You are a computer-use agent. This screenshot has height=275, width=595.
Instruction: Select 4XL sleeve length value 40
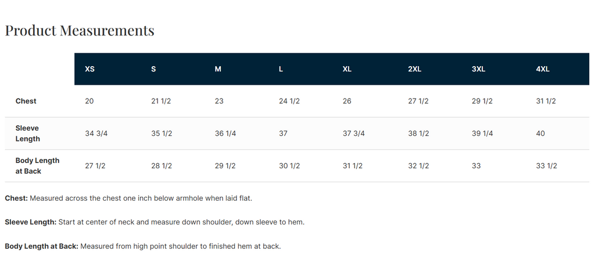pyautogui.click(x=540, y=133)
